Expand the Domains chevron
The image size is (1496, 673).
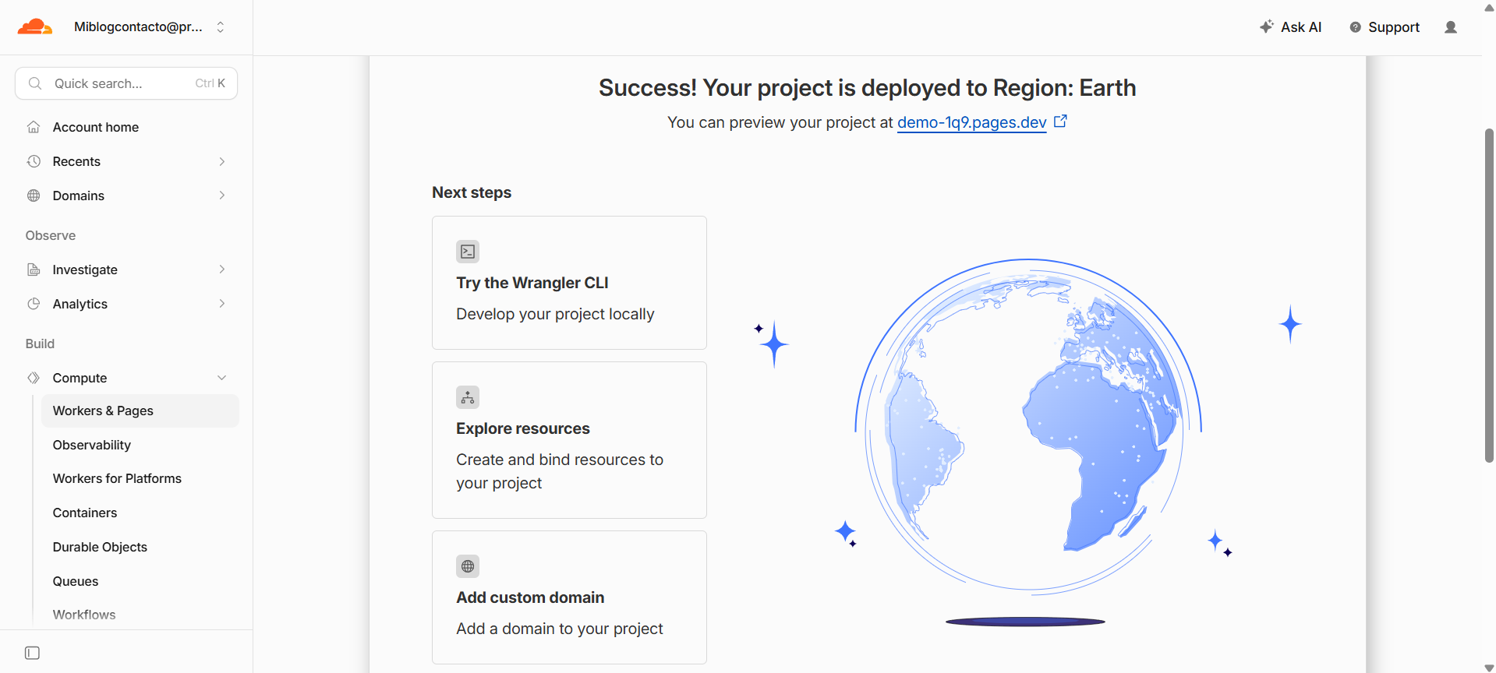(x=222, y=196)
